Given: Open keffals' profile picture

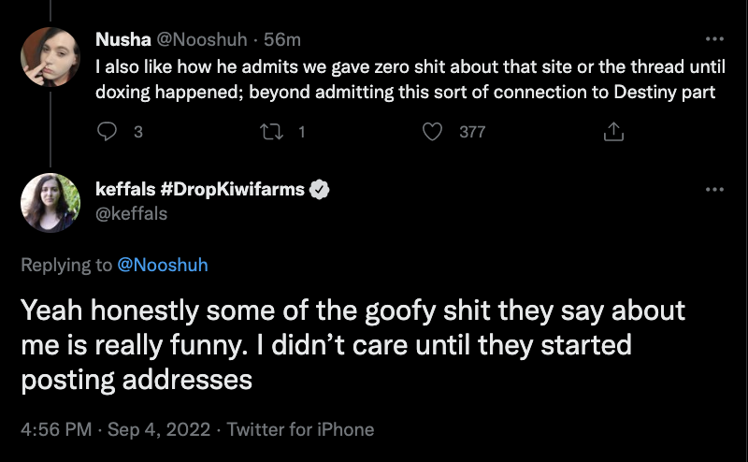Looking at the screenshot, I should tap(50, 203).
